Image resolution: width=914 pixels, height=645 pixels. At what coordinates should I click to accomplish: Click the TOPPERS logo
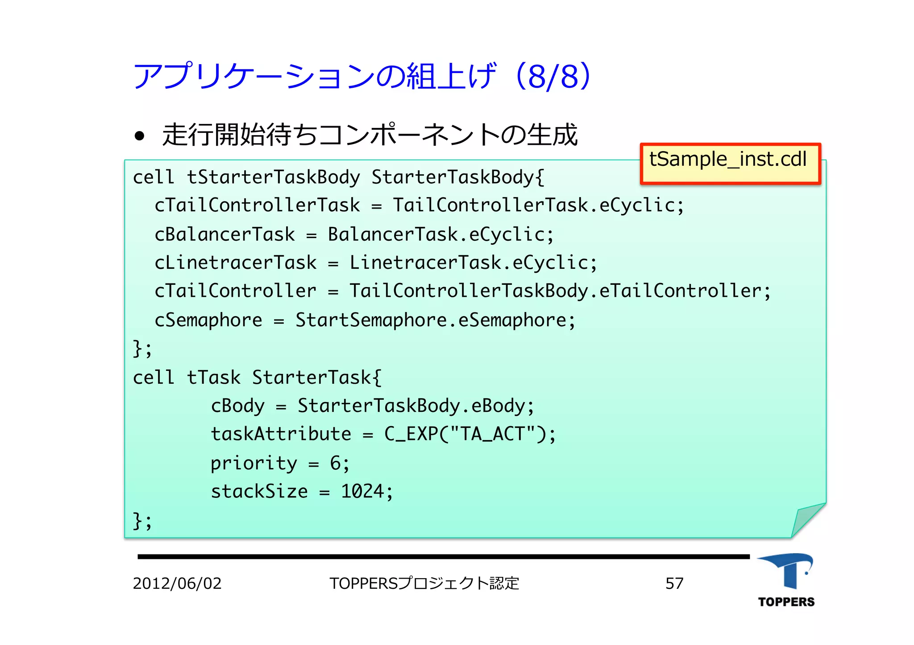786,580
